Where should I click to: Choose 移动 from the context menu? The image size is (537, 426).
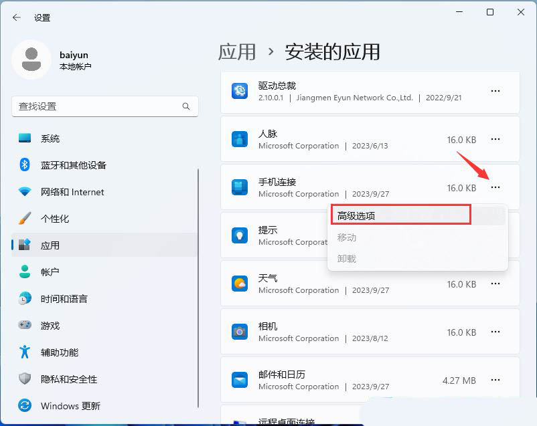tap(347, 237)
